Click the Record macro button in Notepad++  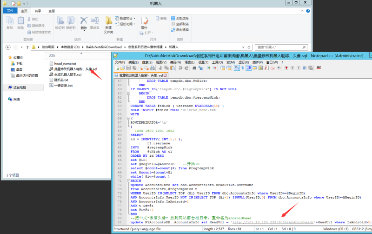[x=286, y=68]
